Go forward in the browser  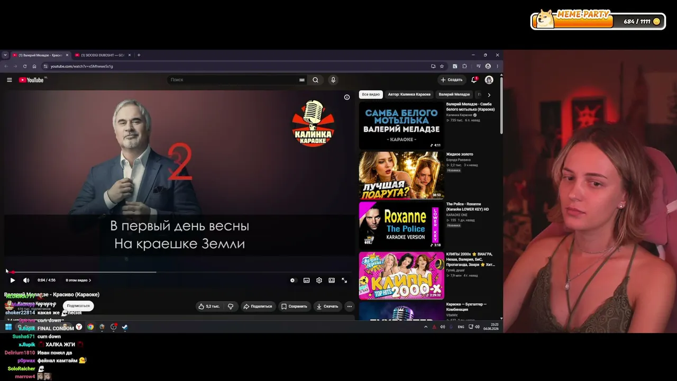[15, 66]
